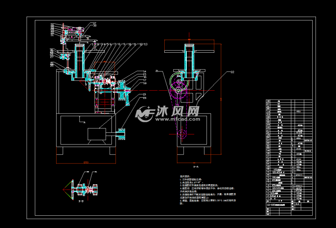Click part callout number 38
This screenshot has height=228, width=336.
click(94, 26)
